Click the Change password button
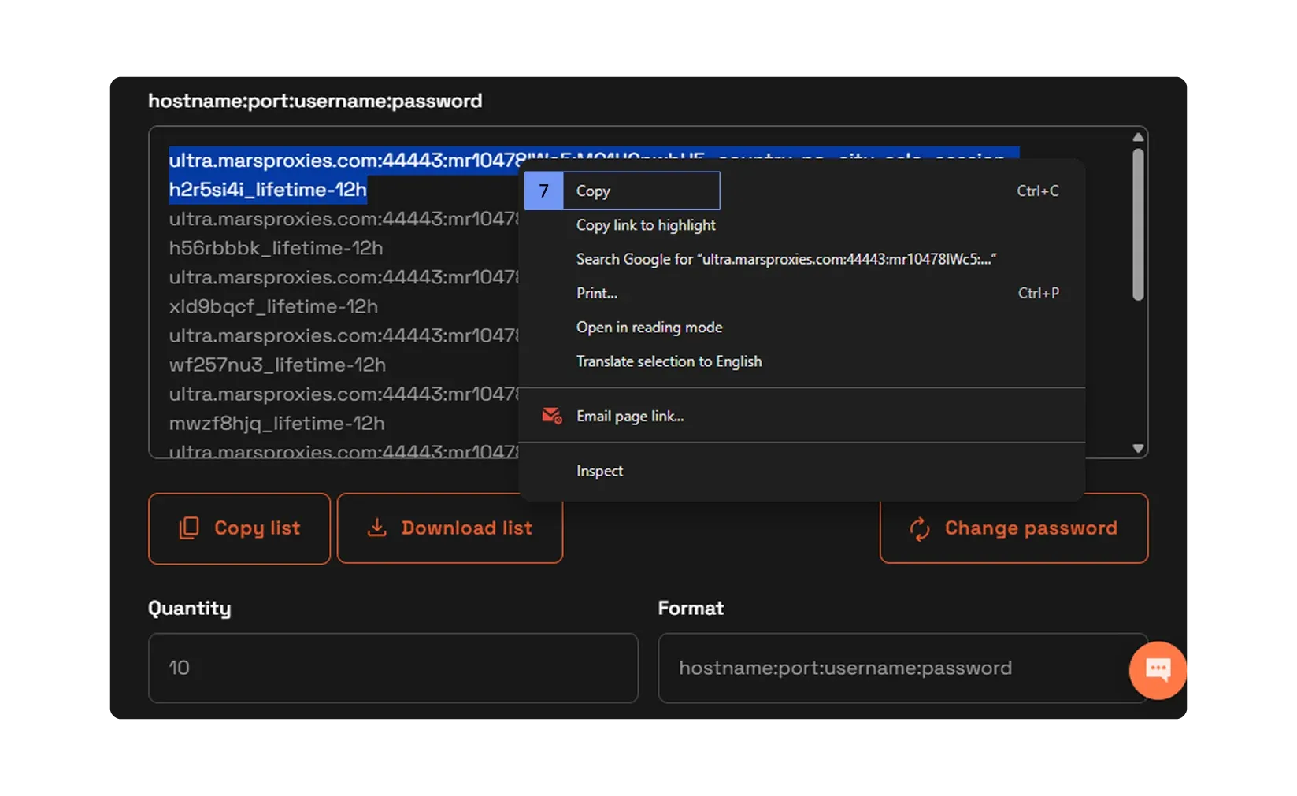 [x=1014, y=528]
